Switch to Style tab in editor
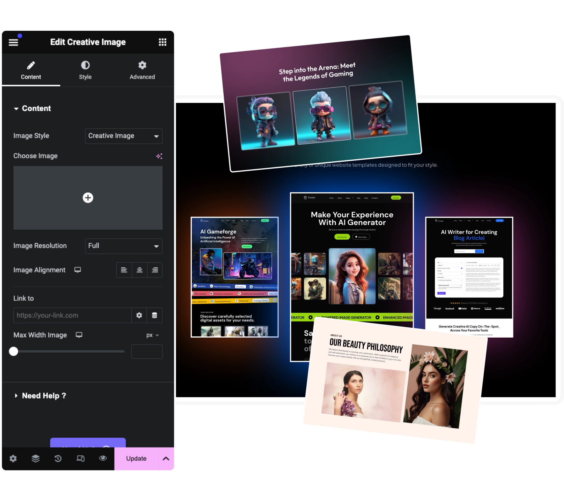The height and width of the screenshot is (502, 564). point(85,70)
